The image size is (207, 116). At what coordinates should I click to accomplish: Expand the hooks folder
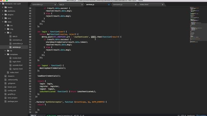click(x=3, y=7)
